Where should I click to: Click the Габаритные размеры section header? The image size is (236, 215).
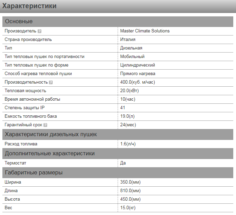(34, 173)
